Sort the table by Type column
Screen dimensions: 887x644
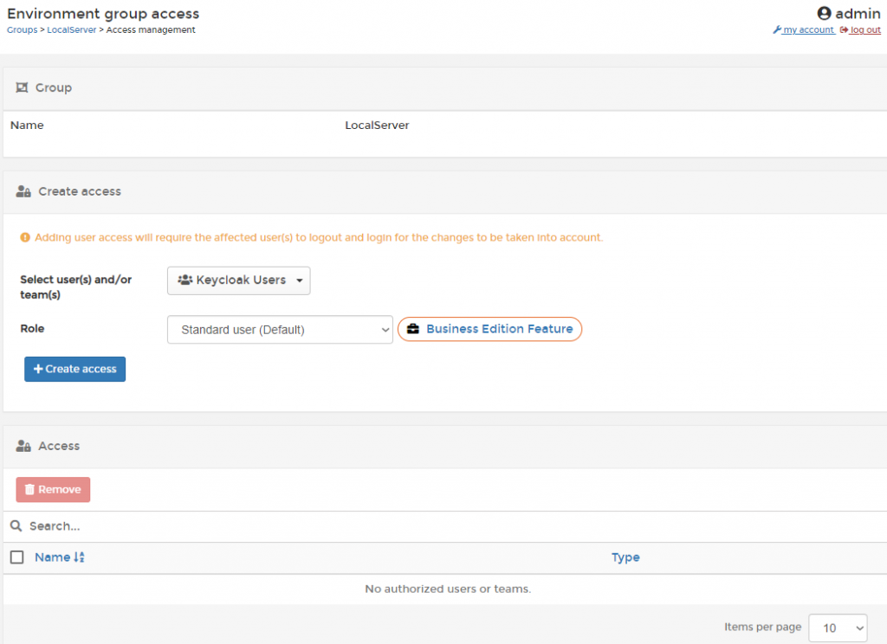pyautogui.click(x=625, y=557)
